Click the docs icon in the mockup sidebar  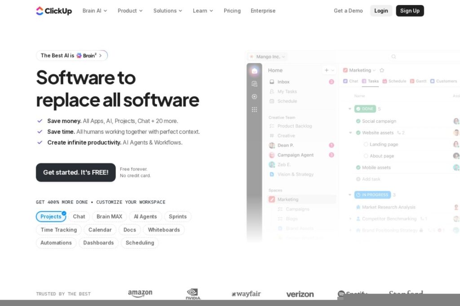[x=254, y=84]
